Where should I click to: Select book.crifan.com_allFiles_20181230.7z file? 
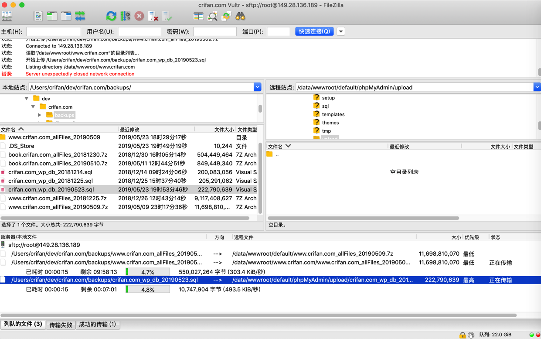[129, 154]
